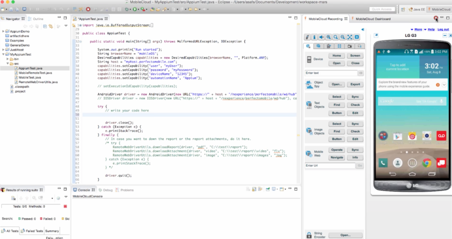
Task: Click the fit-to-screen arrows icon
Action: pyautogui.click(x=350, y=37)
